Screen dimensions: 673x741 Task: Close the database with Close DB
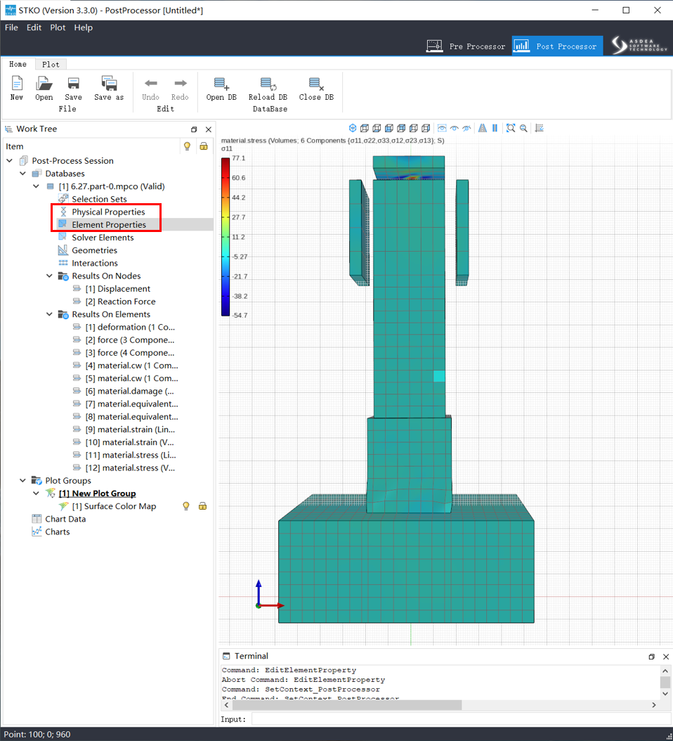tap(316, 84)
